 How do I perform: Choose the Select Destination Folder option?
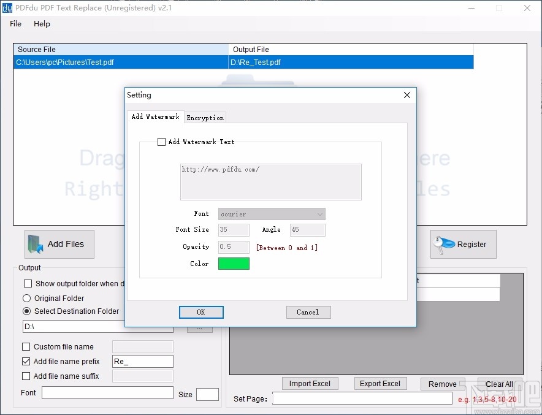tap(26, 311)
